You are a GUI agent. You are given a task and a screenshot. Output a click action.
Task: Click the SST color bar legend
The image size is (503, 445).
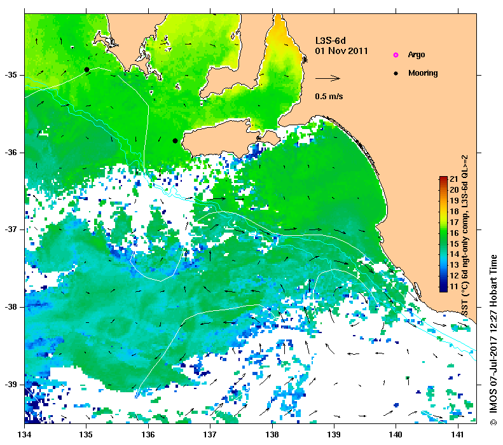click(443, 234)
